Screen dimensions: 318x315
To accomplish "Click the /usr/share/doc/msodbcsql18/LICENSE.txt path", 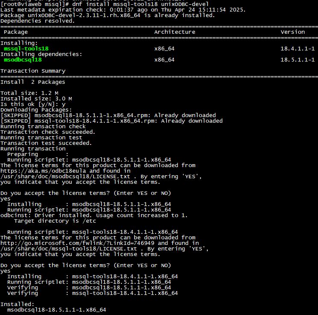I will [x=65, y=177].
